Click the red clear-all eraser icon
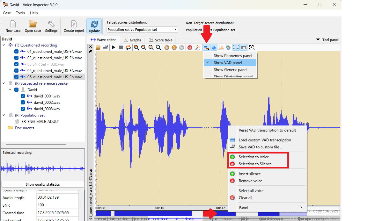Screen dimensions: 367x221 pyautogui.click(x=190, y=47)
